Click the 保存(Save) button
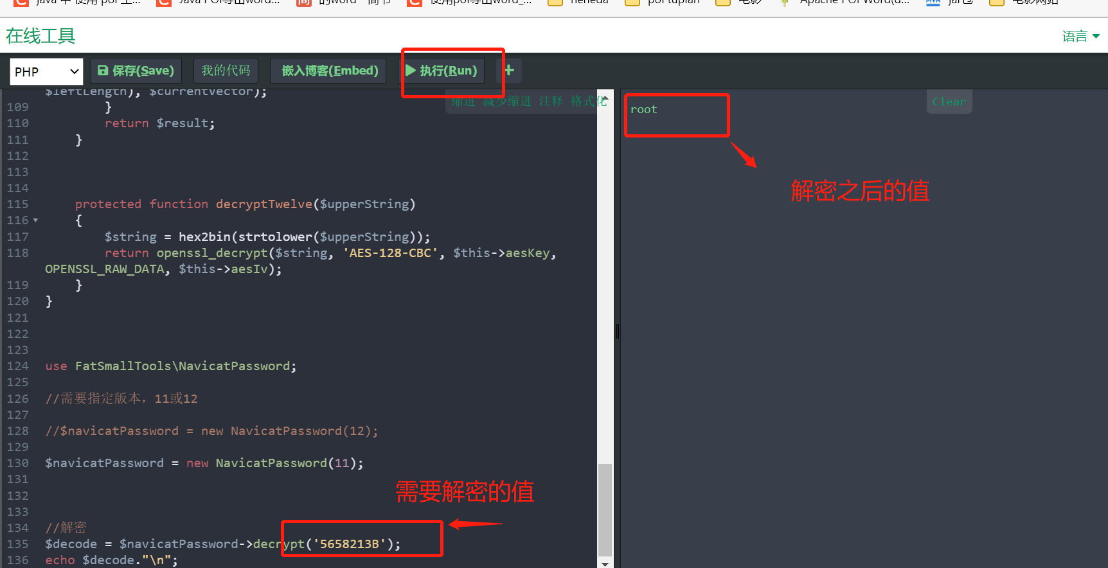 point(136,71)
